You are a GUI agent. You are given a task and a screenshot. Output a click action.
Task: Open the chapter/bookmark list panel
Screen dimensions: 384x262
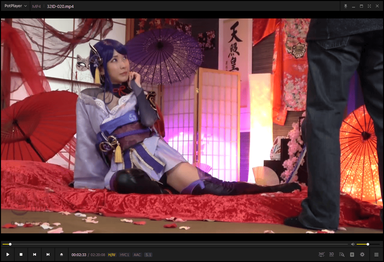coord(352,255)
